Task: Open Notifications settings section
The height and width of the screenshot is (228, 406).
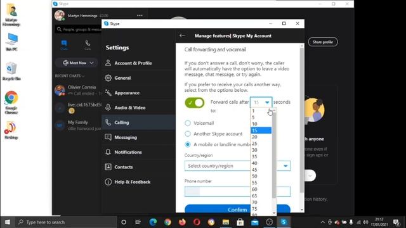Action: pos(138,152)
